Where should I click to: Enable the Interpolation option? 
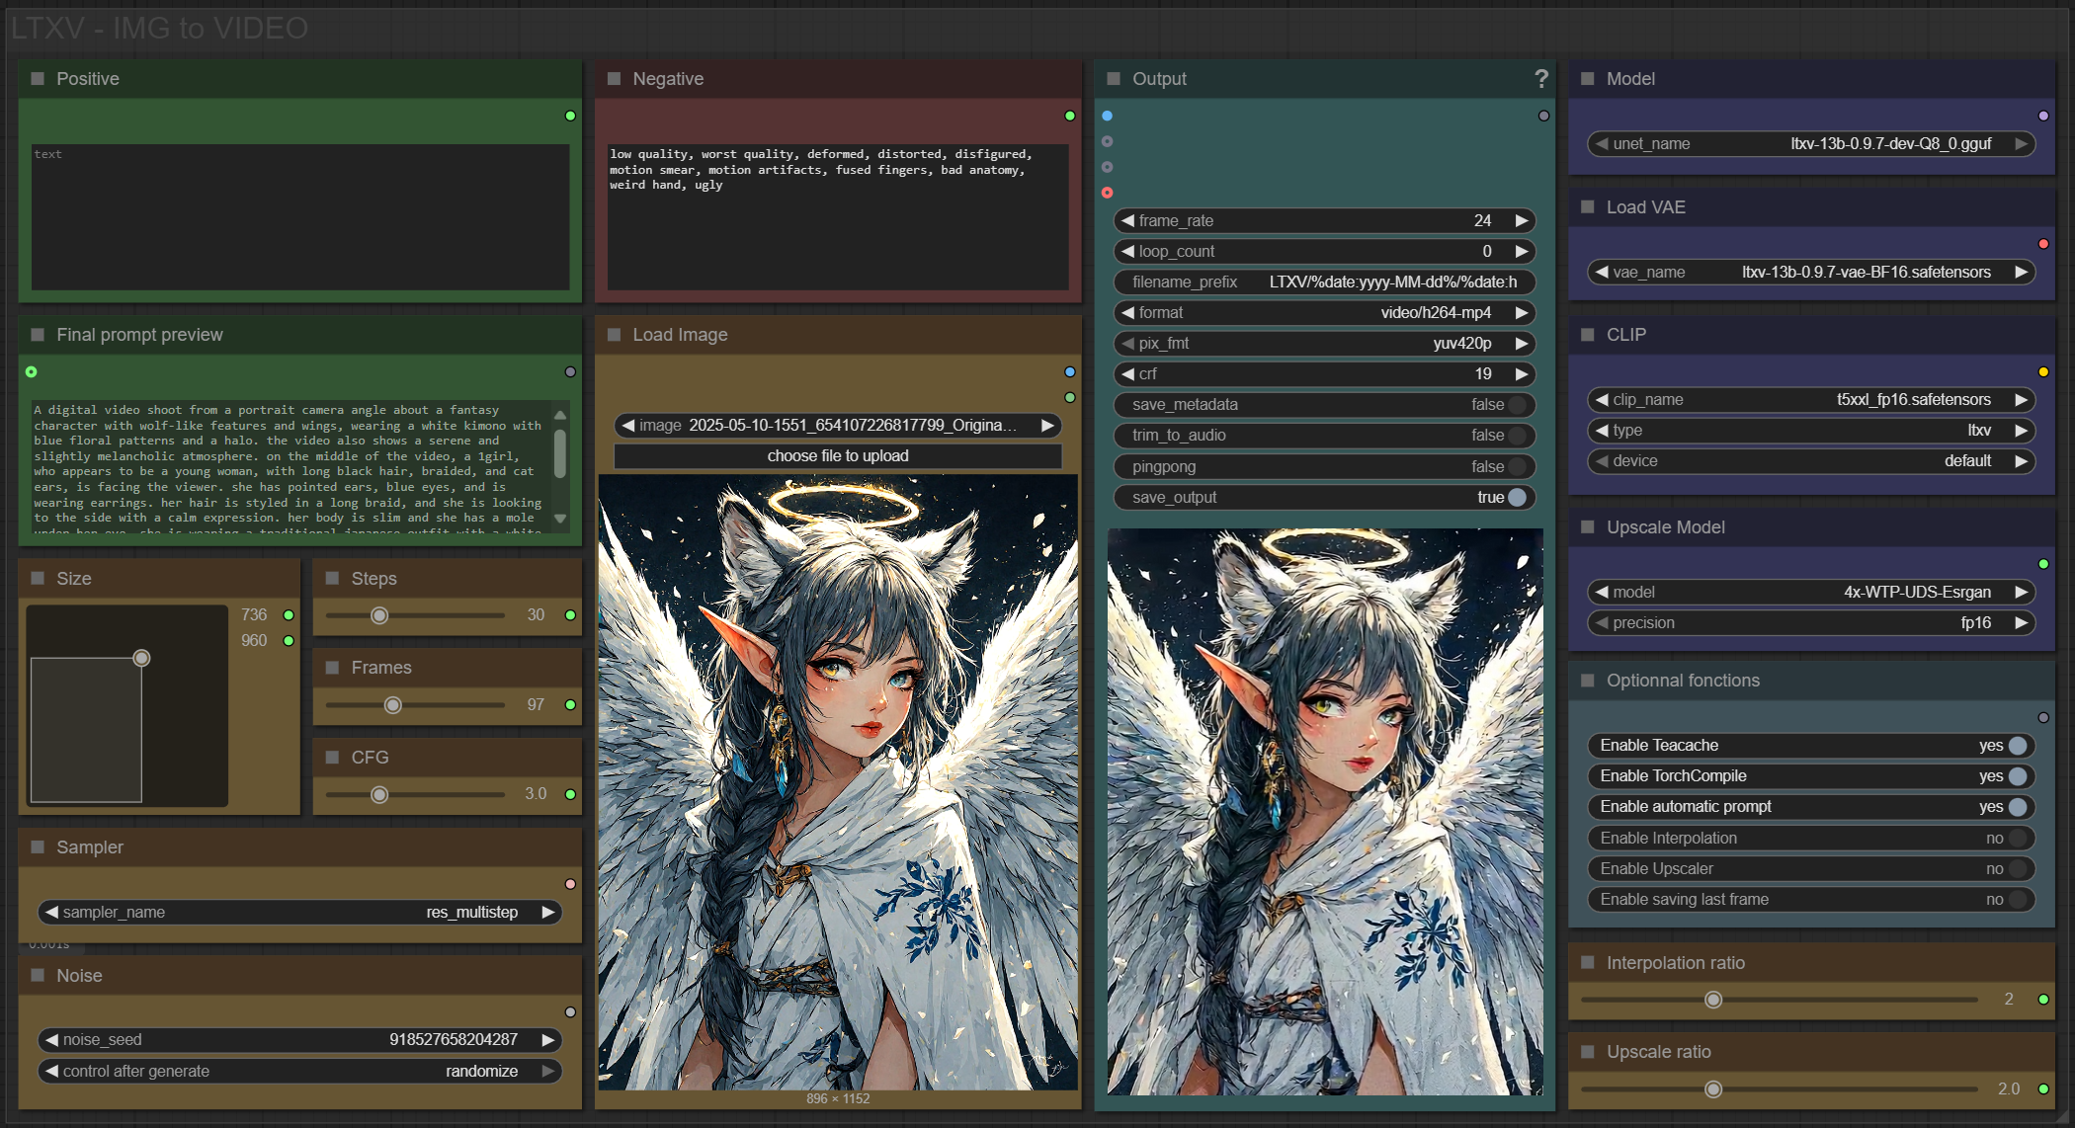click(2018, 838)
